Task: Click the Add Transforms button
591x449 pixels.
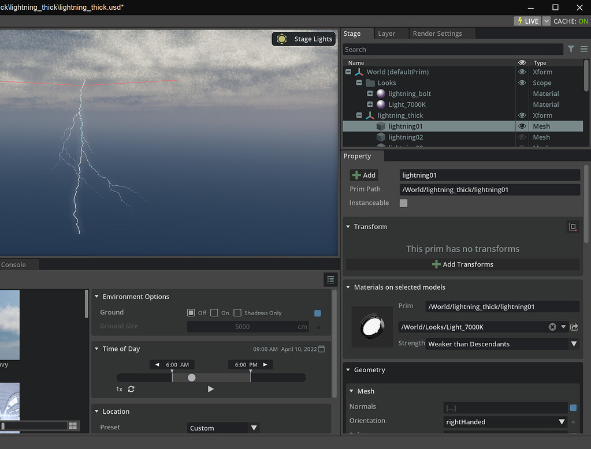Action: (x=462, y=264)
